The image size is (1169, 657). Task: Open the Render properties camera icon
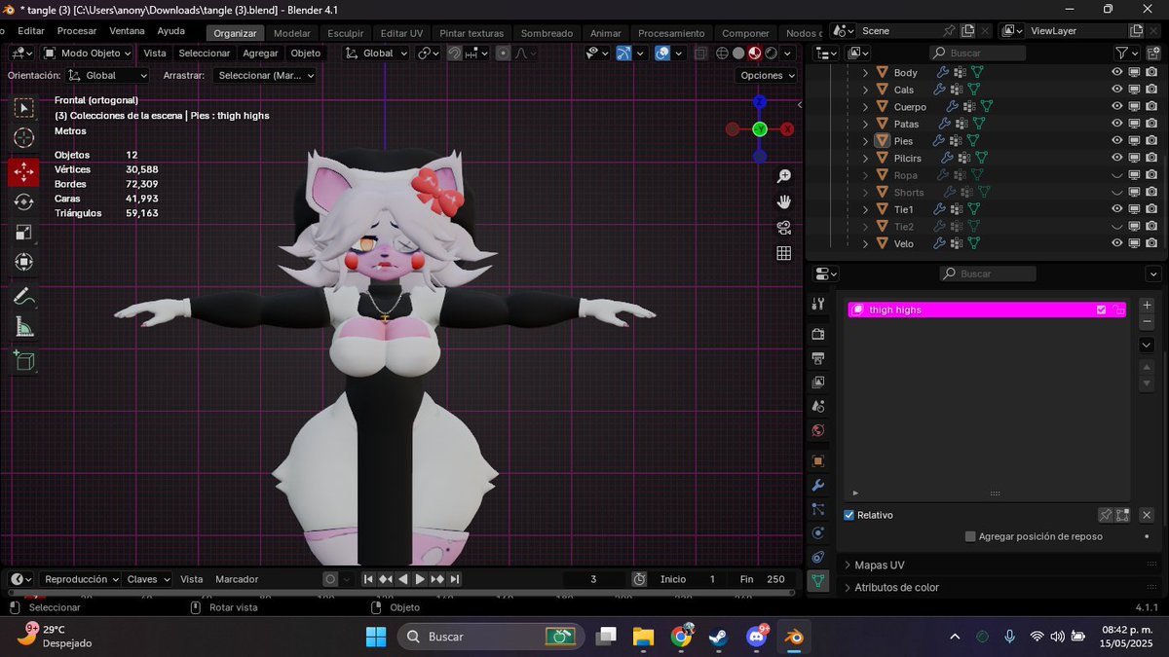[818, 333]
